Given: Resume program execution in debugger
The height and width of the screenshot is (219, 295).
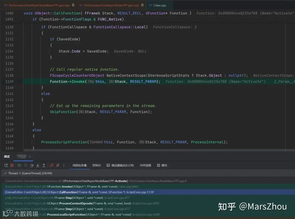Looking at the screenshot, I should [x=20, y=165].
